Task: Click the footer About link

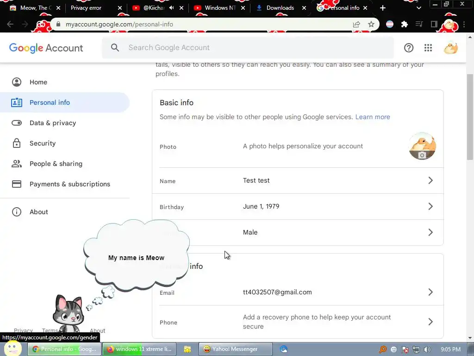Action: coord(97,330)
